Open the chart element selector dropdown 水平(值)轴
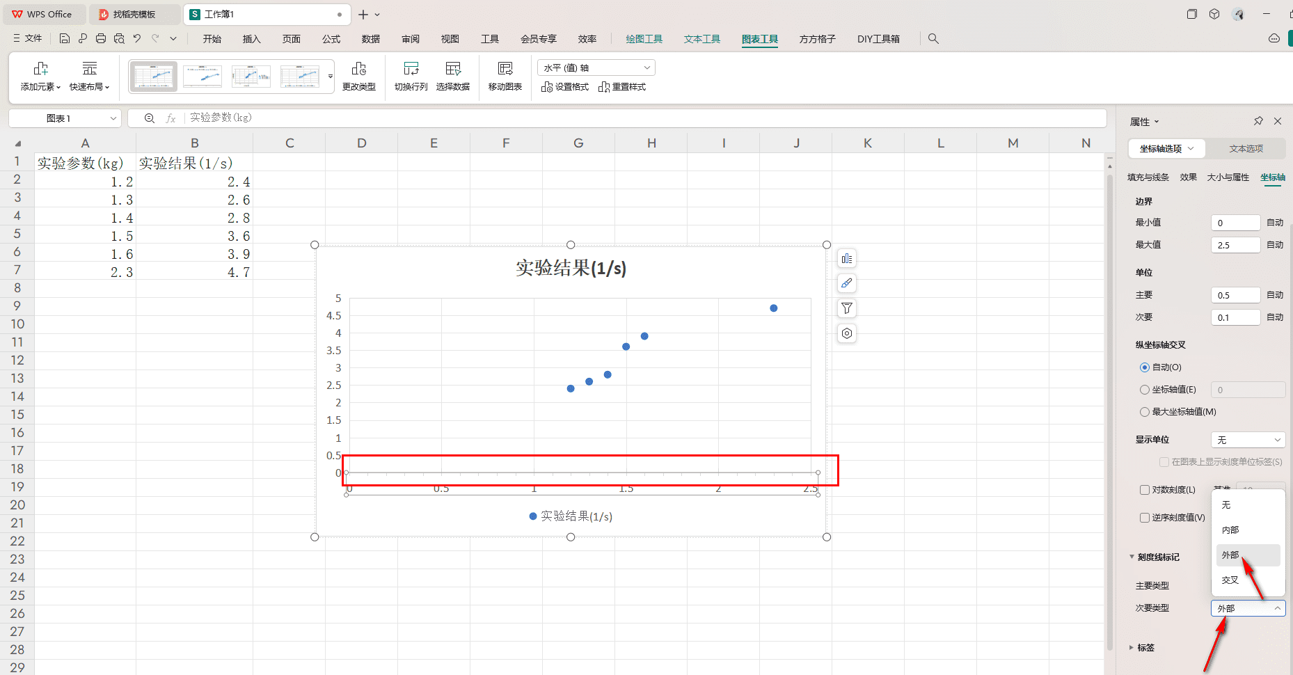This screenshot has height=675, width=1293. [596, 67]
